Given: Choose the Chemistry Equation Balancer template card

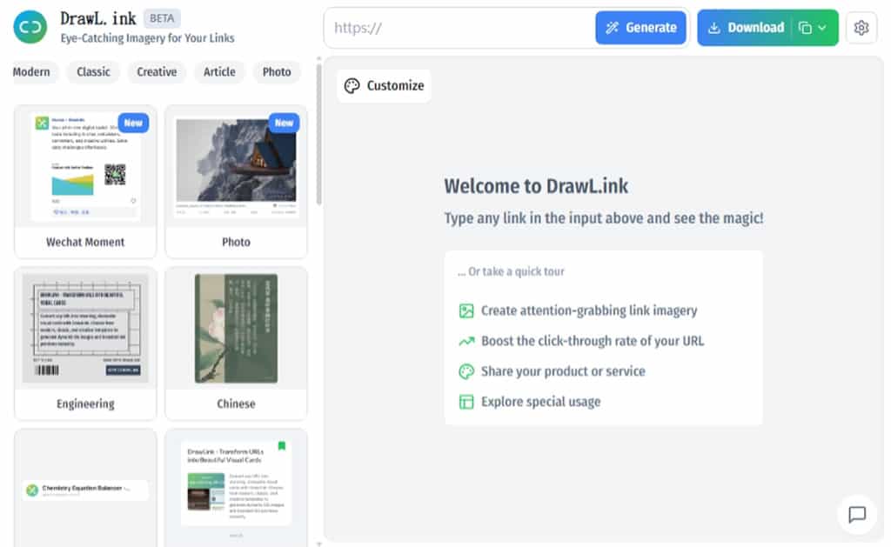Looking at the screenshot, I should [85, 489].
